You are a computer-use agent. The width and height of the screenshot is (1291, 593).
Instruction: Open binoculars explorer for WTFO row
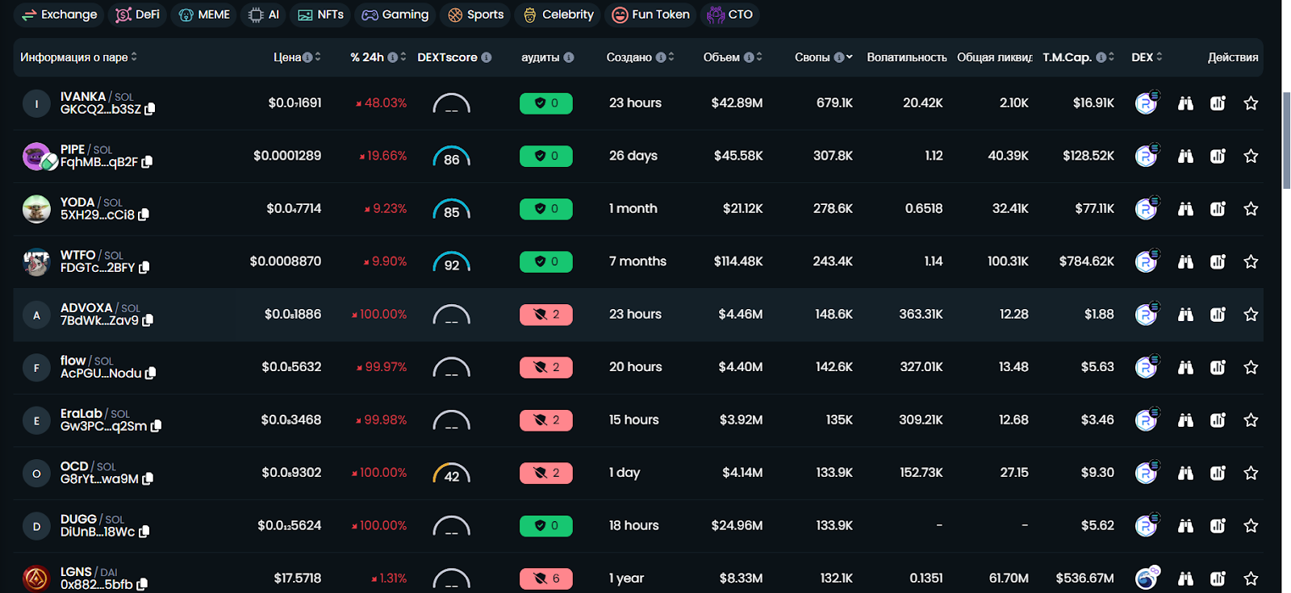coord(1185,261)
